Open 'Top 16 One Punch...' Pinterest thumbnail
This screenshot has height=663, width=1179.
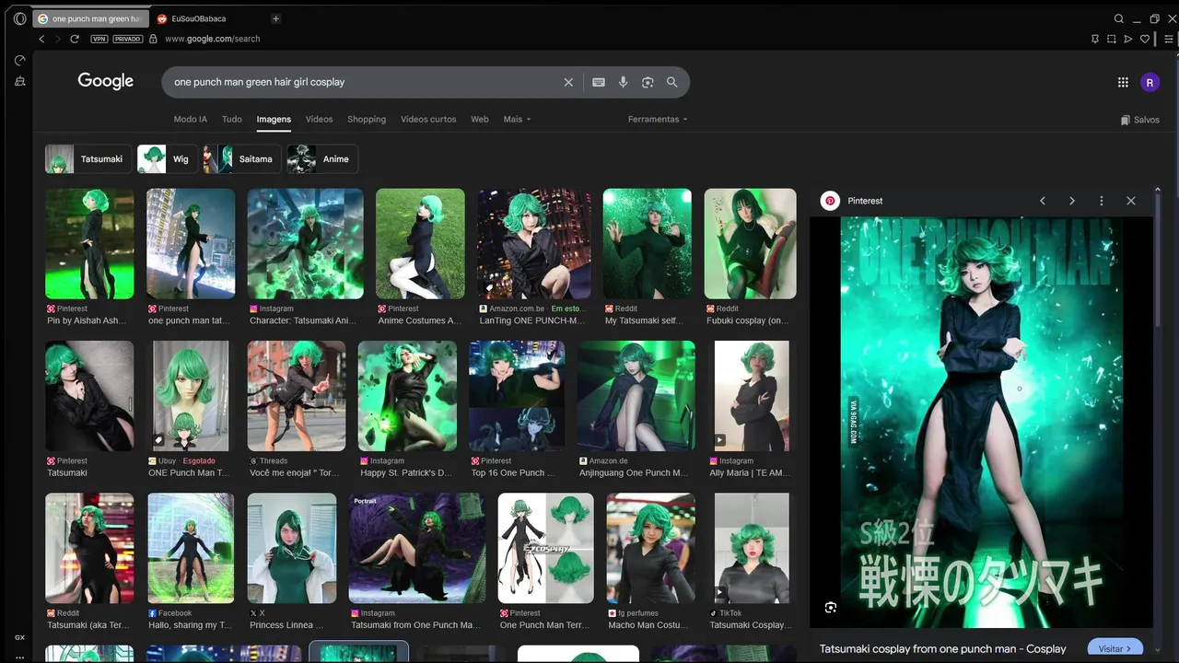click(x=517, y=396)
